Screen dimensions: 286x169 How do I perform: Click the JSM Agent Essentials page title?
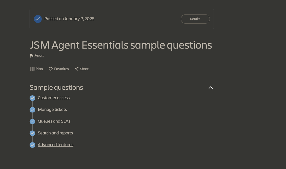(121, 45)
